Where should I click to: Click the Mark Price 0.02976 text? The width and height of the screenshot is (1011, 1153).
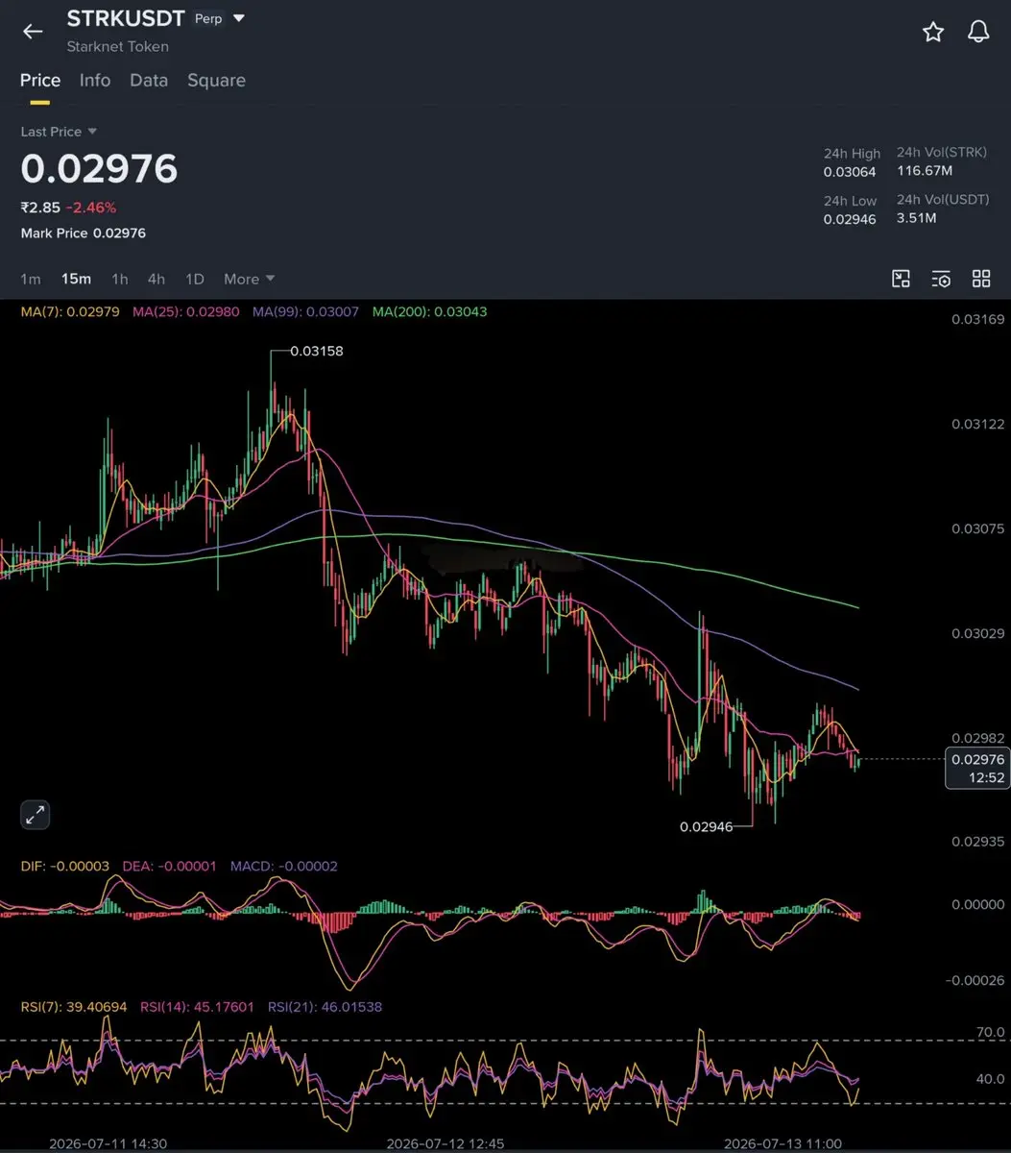click(x=84, y=233)
